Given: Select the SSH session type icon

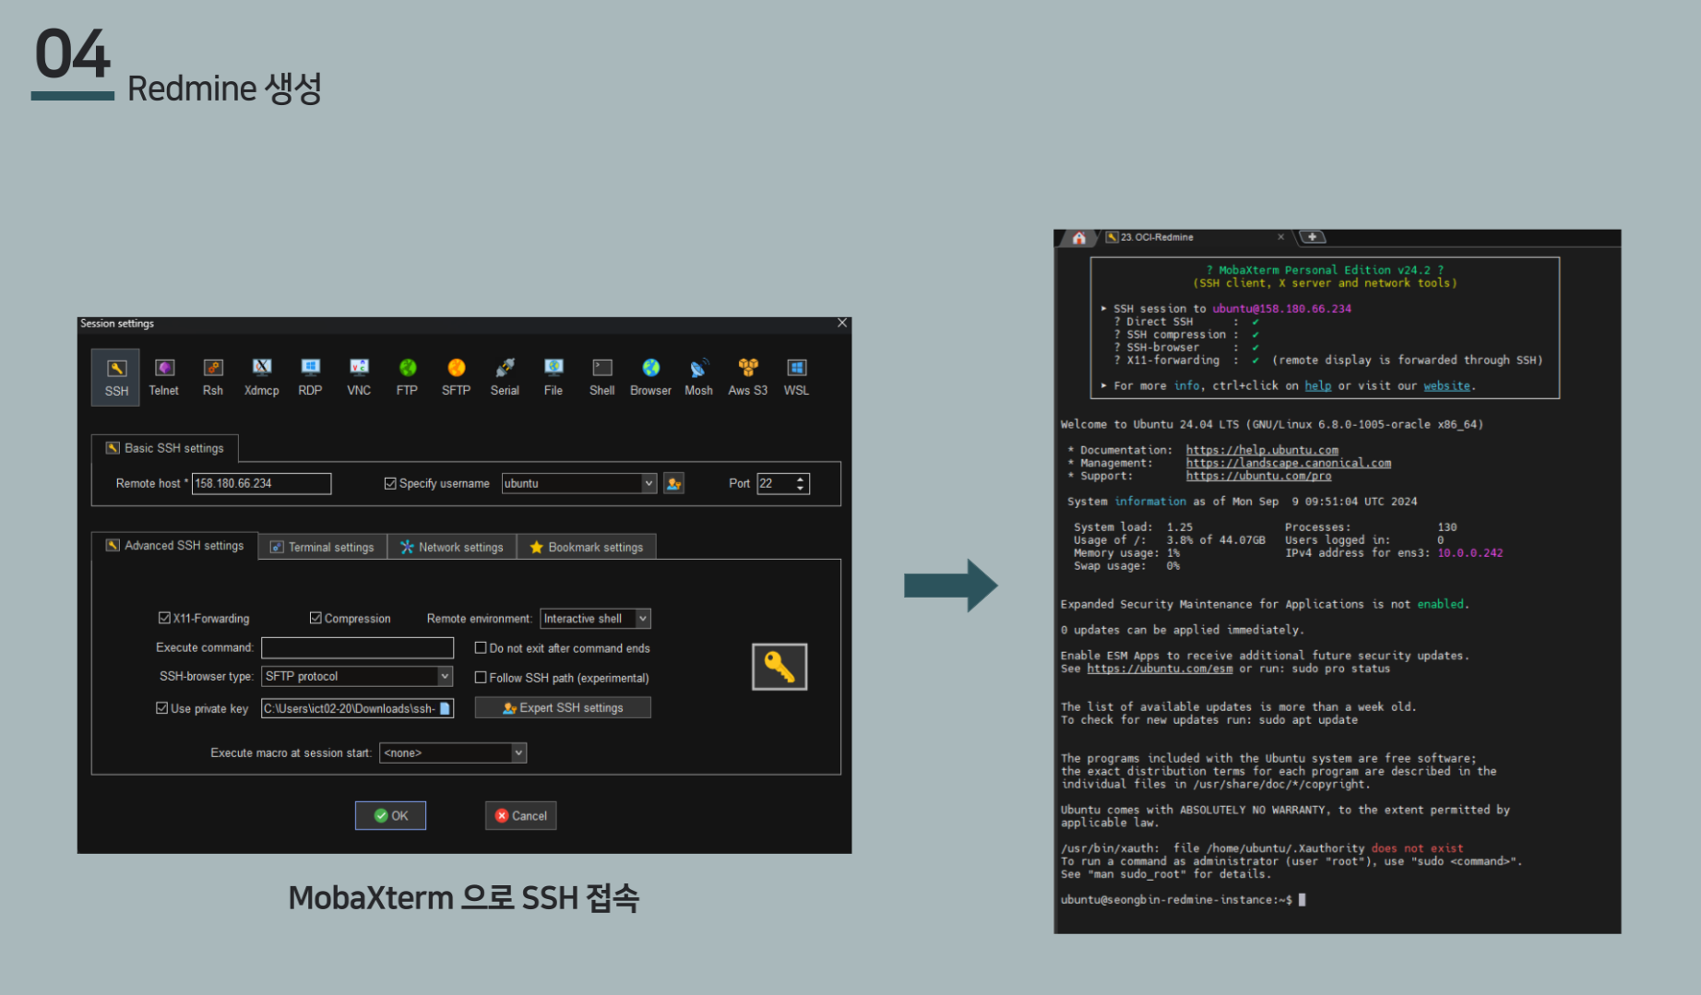Looking at the screenshot, I should (x=116, y=377).
